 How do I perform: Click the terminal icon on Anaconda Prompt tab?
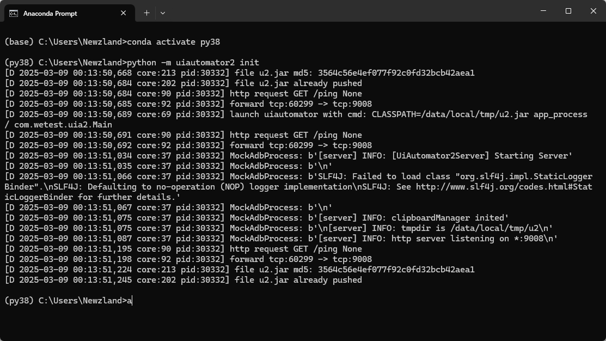tap(14, 14)
